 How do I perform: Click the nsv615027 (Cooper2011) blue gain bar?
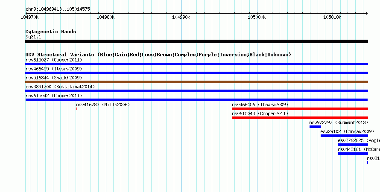click(196, 64)
